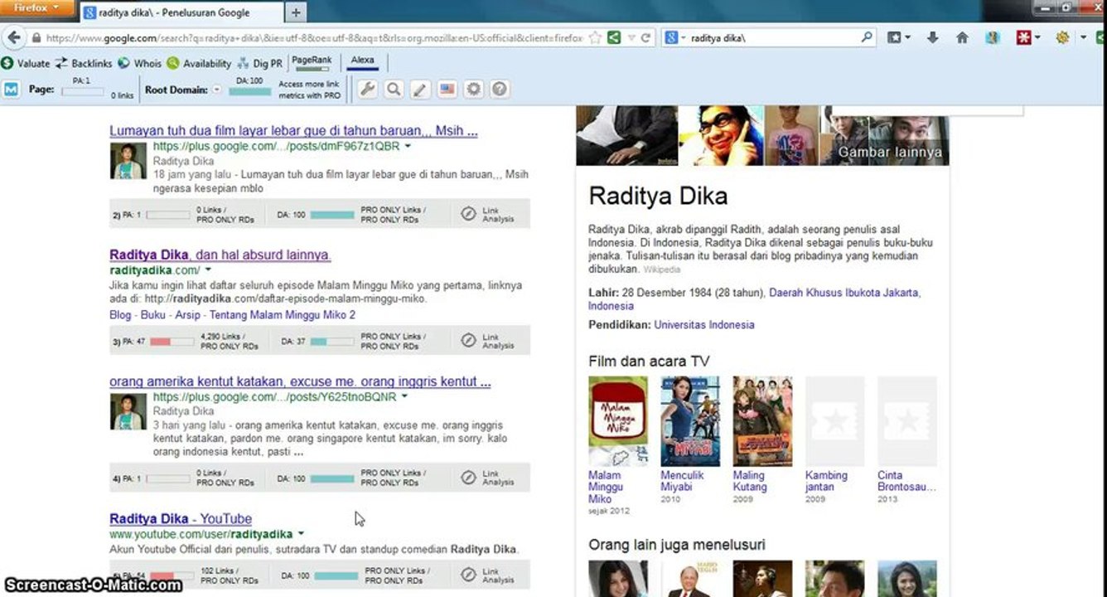Click the 'Universitas Indonesia' link
Image resolution: width=1107 pixels, height=597 pixels.
click(704, 325)
